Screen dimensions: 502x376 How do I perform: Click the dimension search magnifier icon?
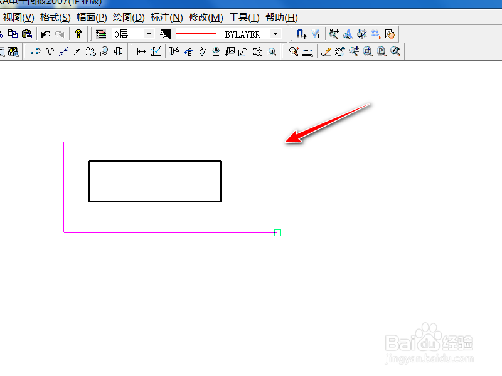[334, 34]
